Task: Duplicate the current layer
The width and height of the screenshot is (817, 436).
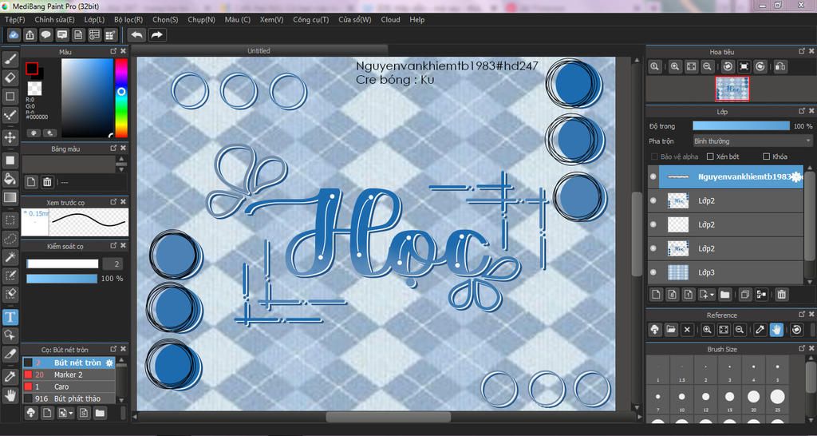Action: point(745,294)
